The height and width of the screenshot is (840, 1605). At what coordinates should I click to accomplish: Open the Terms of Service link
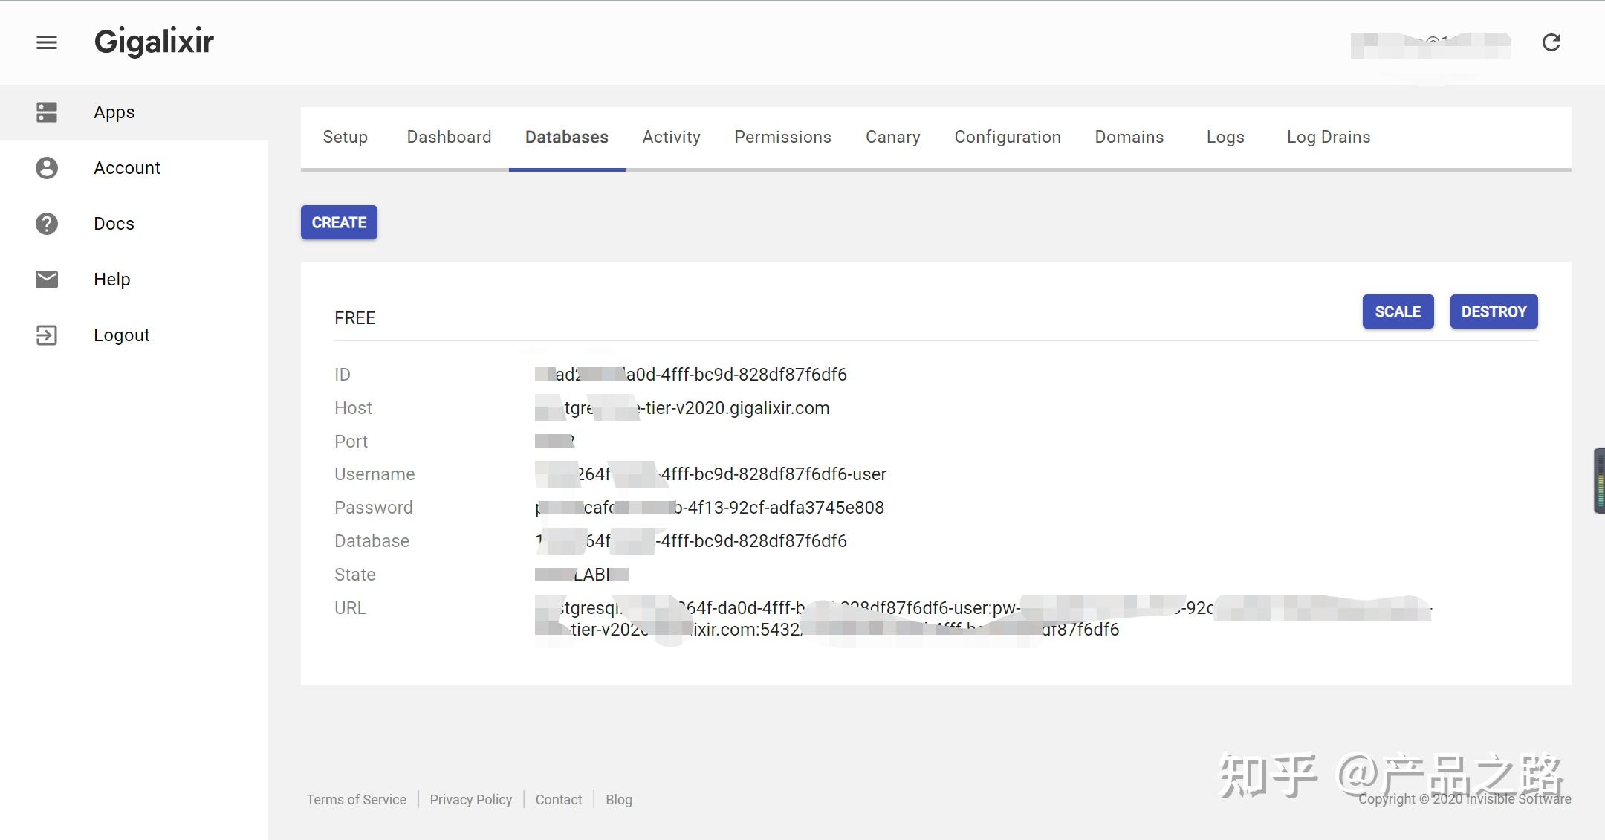[x=356, y=800]
